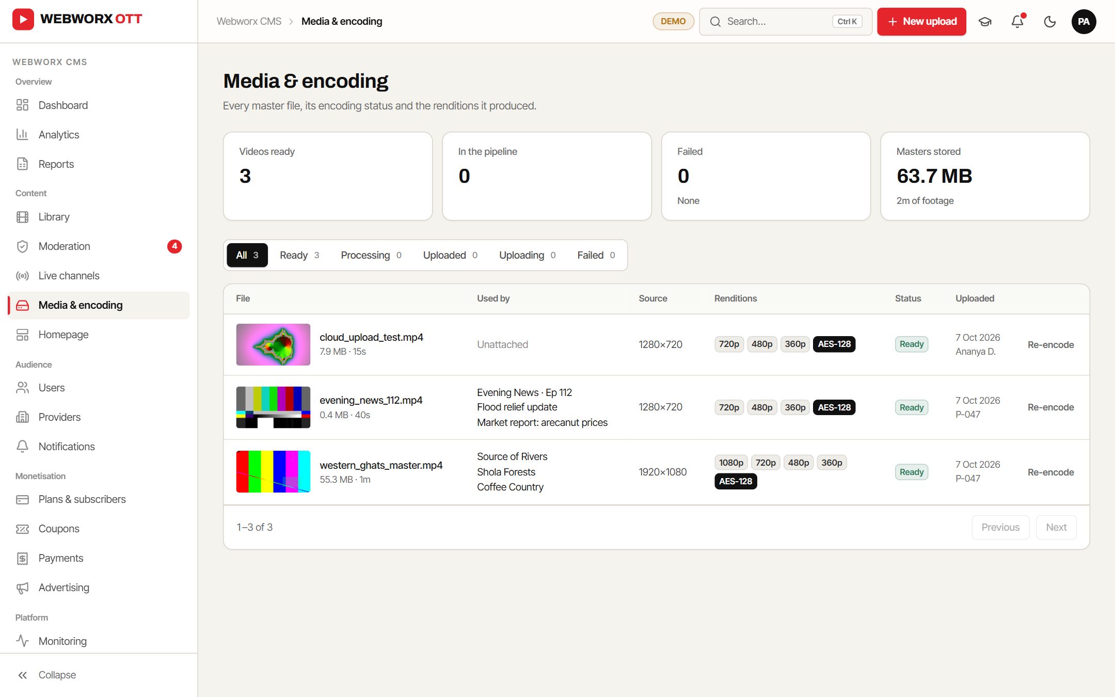
Task: Click "Market report: arecanut prices" entry
Action: (542, 422)
